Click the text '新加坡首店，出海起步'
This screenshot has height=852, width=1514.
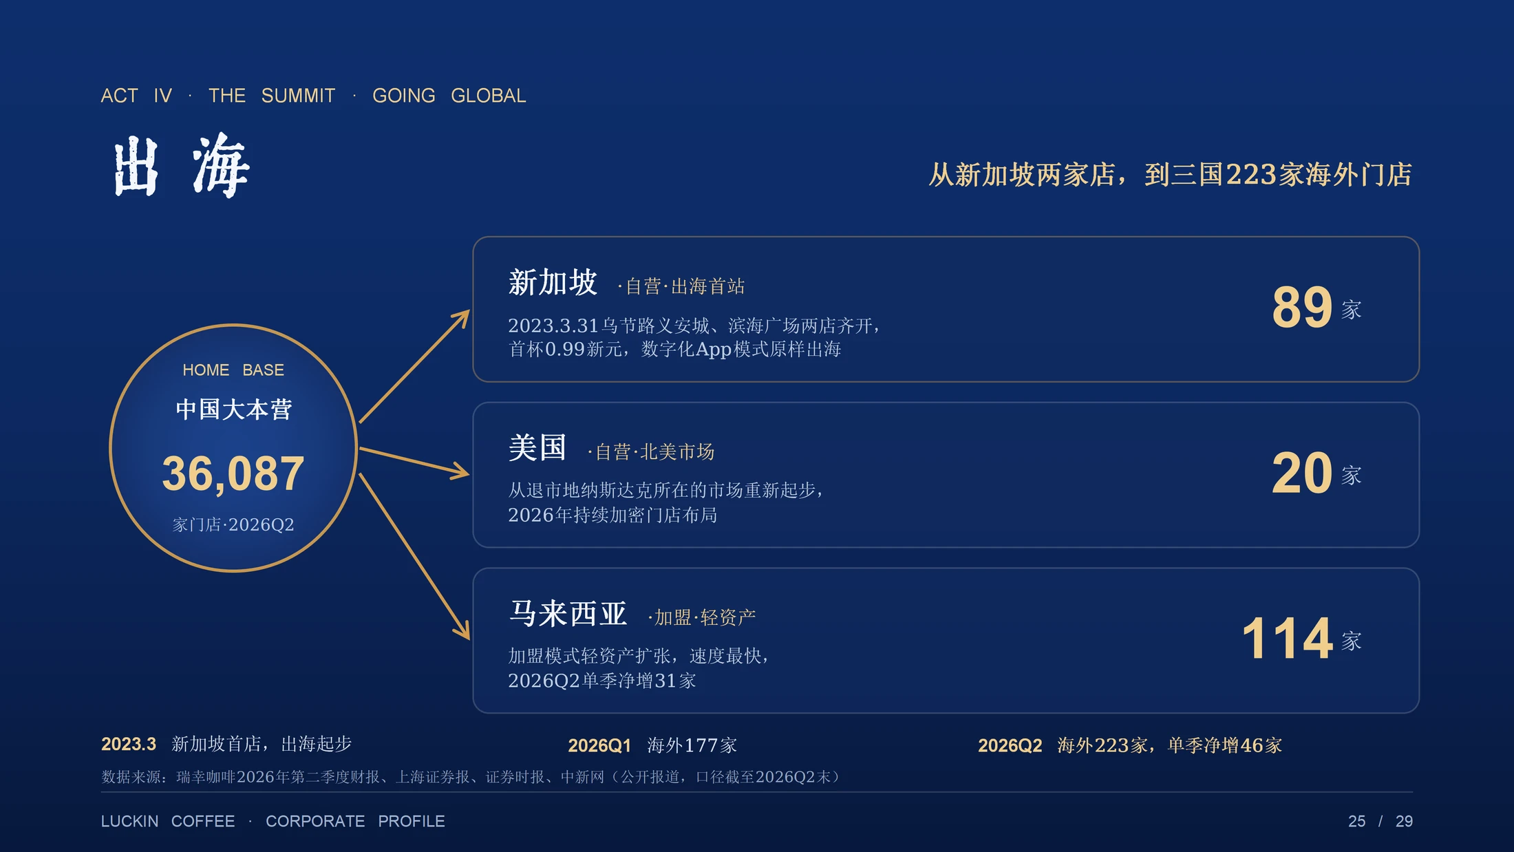tap(262, 744)
